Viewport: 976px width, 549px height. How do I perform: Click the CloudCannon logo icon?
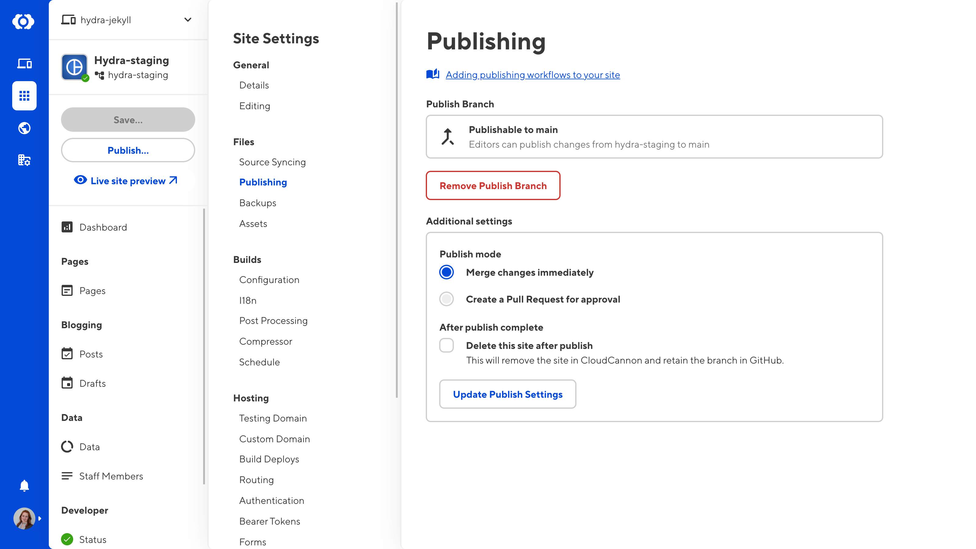click(23, 21)
